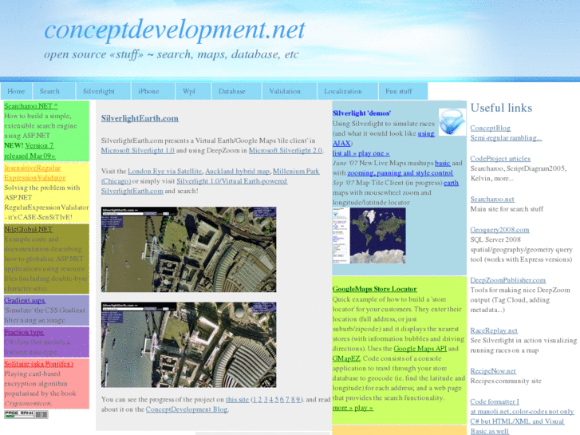
Task: Open the Database nav tab
Action: click(x=236, y=91)
